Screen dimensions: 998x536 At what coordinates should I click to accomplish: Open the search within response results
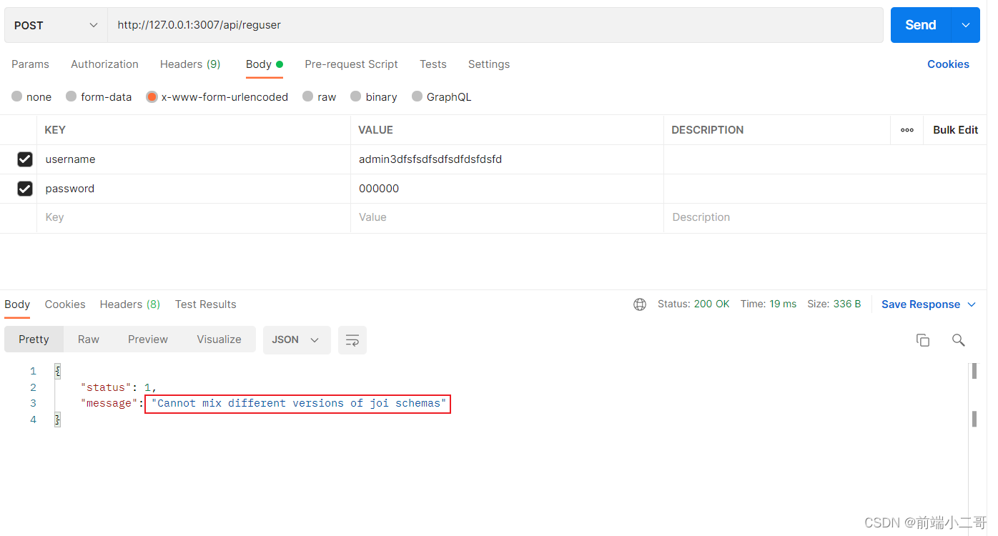959,340
